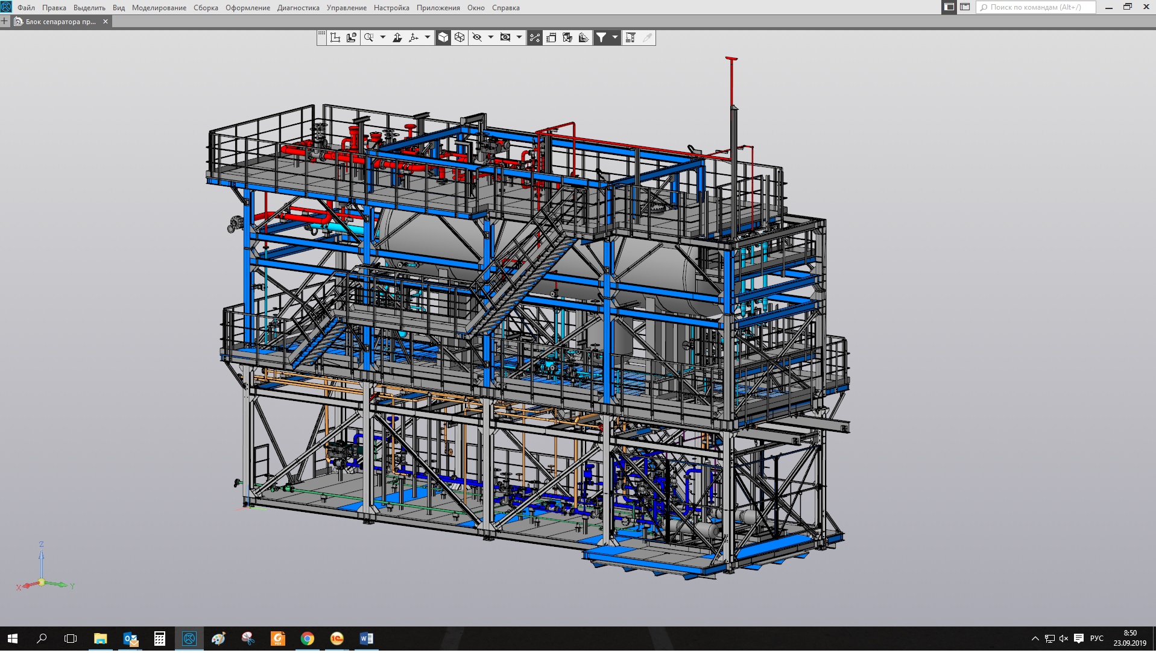The image size is (1156, 653).
Task: Toggle wireframe cube display mode
Action: click(460, 37)
